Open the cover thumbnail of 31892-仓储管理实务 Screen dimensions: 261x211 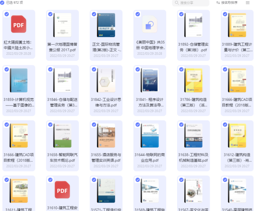point(193,25)
